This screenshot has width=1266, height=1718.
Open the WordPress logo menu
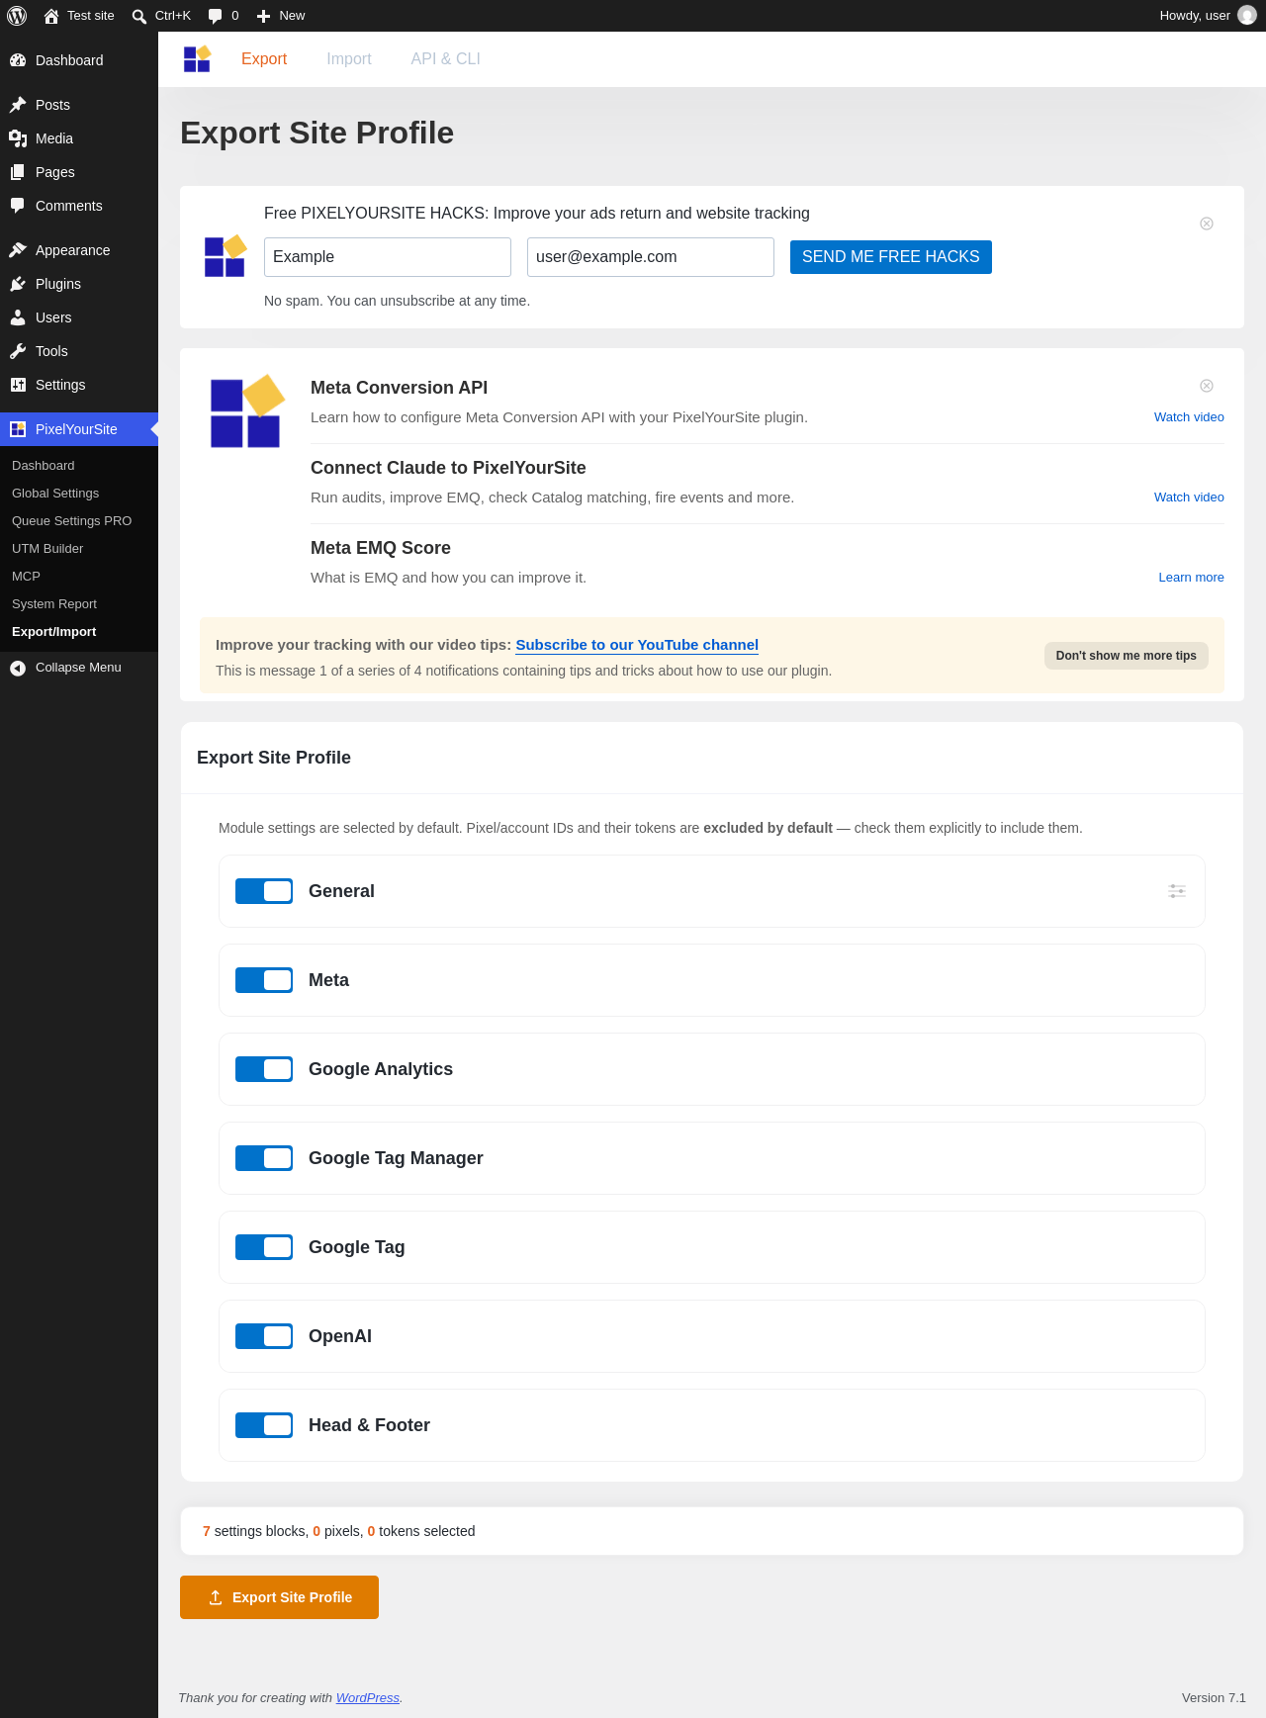click(x=17, y=16)
